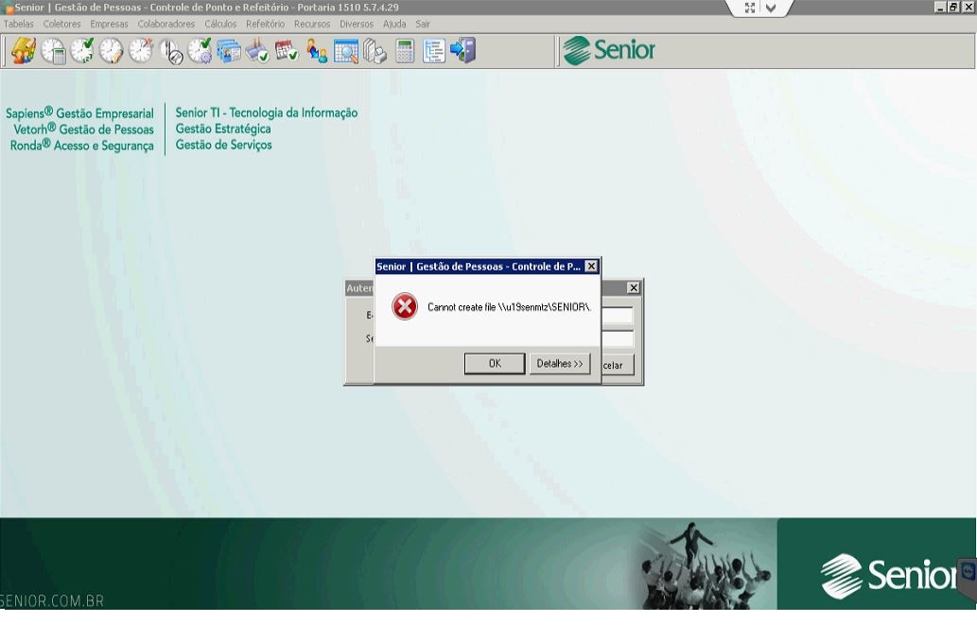The width and height of the screenshot is (977, 640).
Task: Click the SENIOR.COM.BR text in footer
Action: tap(52, 601)
